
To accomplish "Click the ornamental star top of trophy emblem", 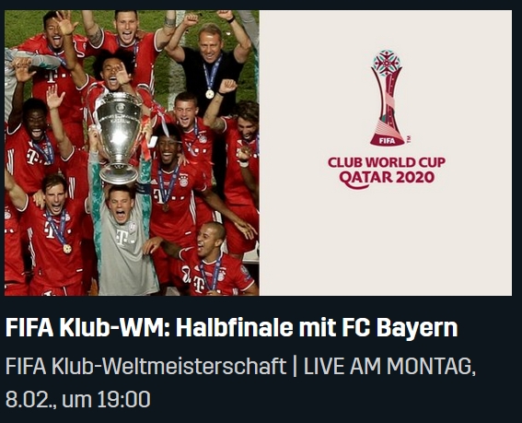I will point(387,63).
